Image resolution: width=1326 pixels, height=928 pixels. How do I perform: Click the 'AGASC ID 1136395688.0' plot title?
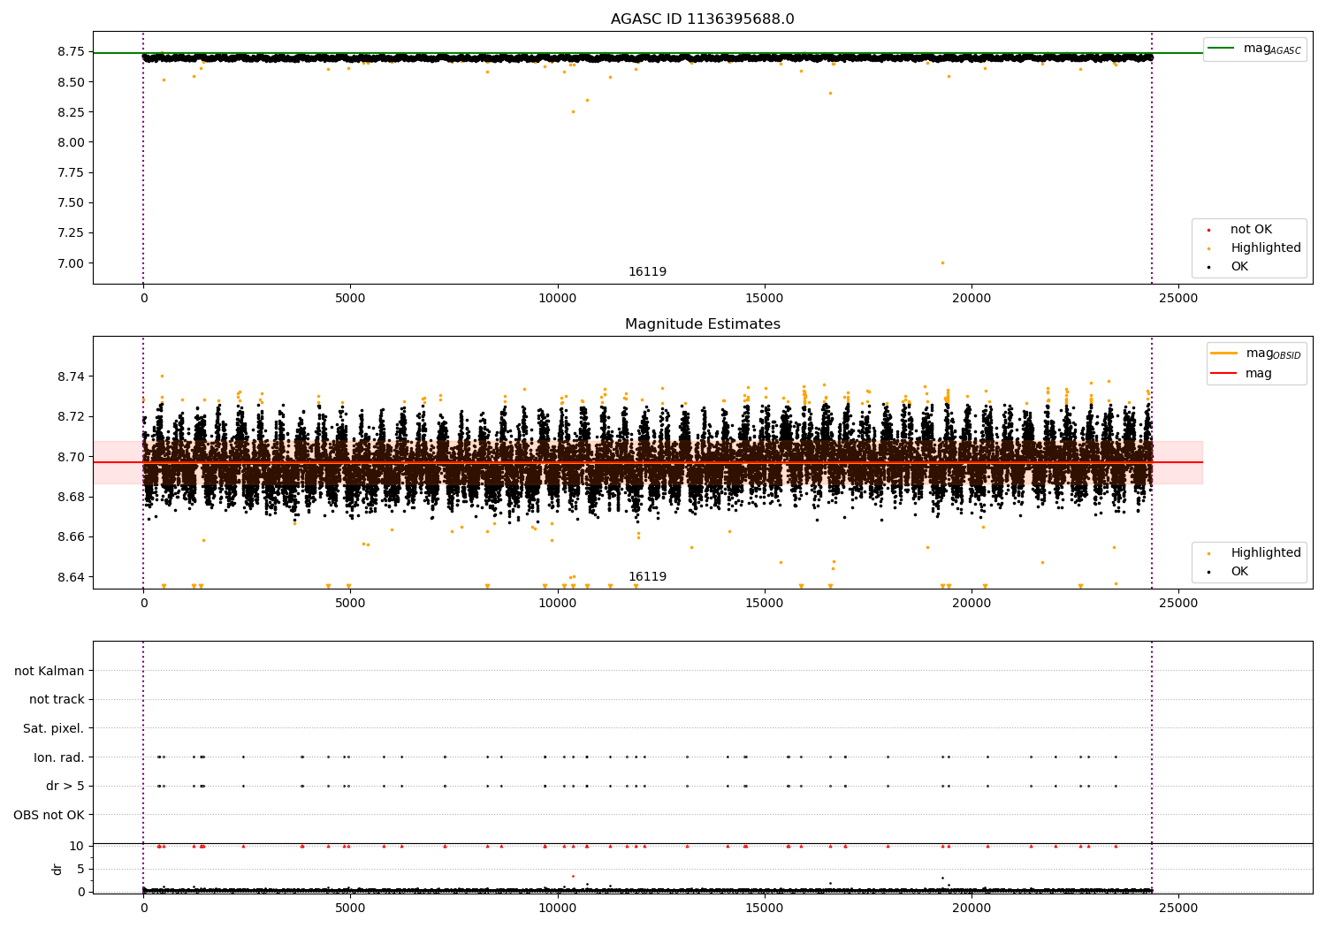[x=702, y=19]
